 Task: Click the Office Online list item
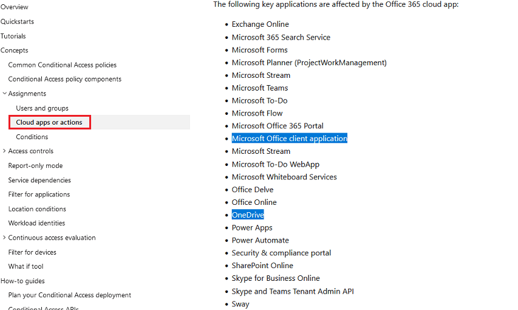tap(254, 202)
